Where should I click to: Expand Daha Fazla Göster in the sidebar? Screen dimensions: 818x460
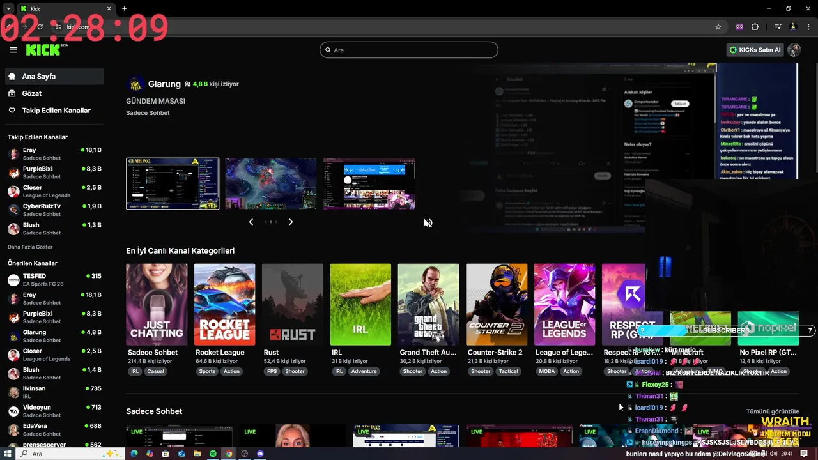click(30, 247)
